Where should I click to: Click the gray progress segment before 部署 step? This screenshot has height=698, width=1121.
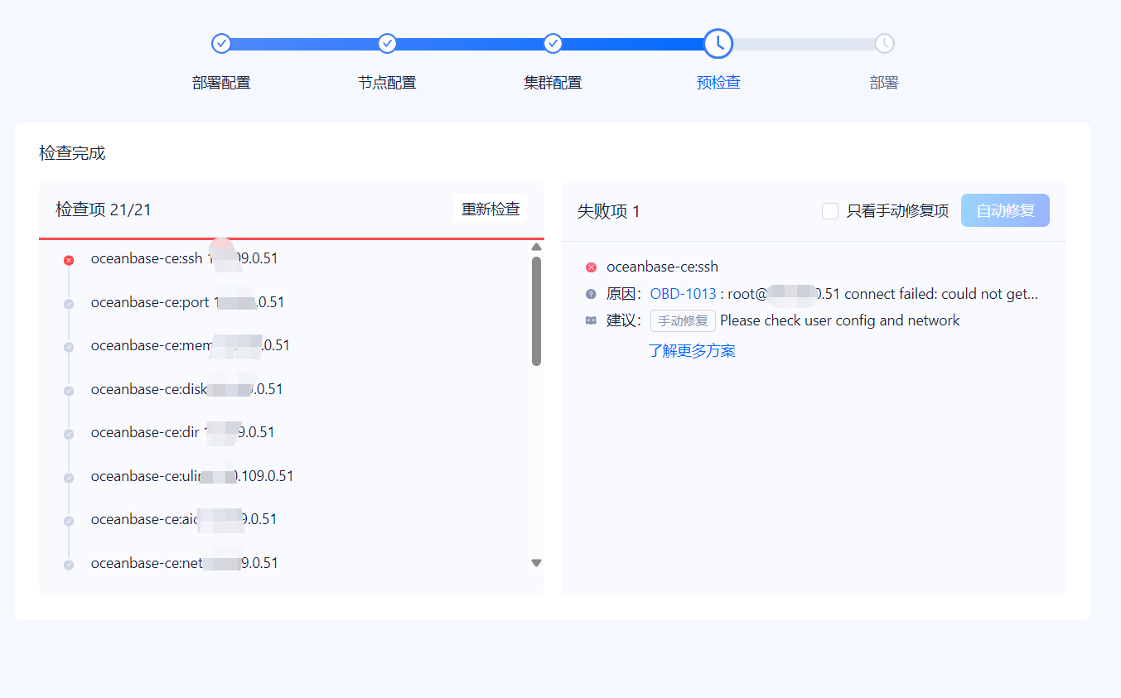coord(804,43)
